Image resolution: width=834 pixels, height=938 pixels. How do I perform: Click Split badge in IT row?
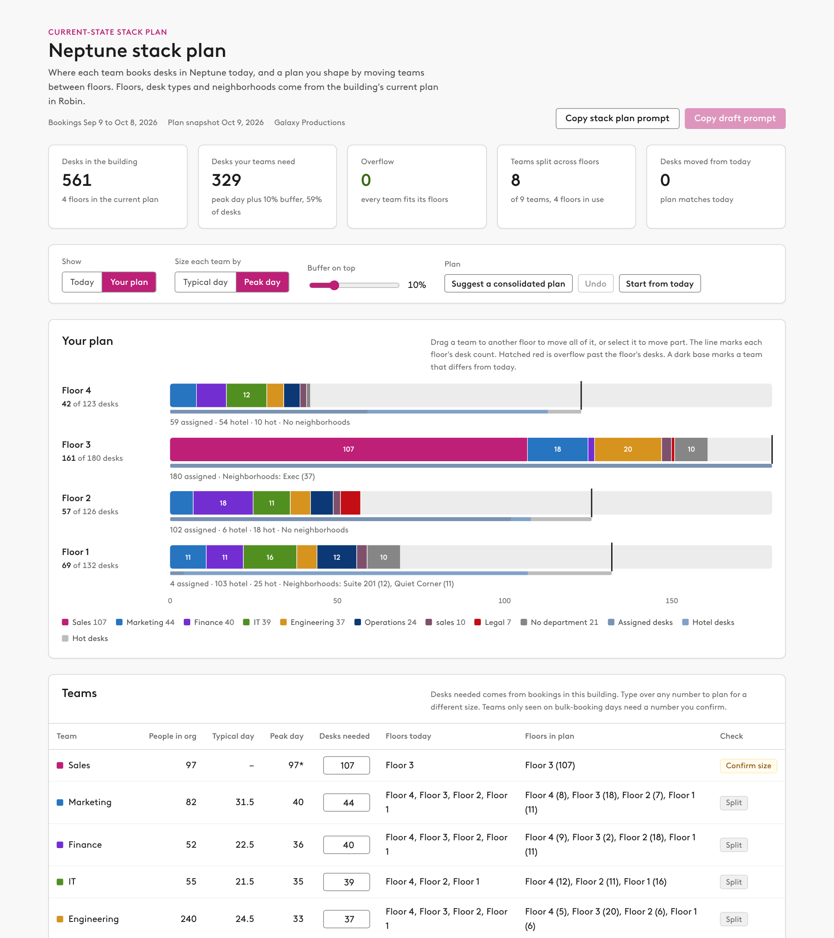pos(734,882)
